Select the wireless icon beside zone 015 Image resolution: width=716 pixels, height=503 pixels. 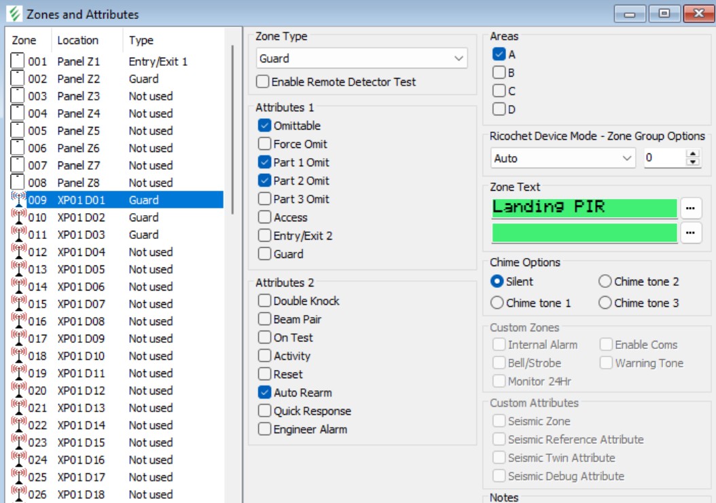tap(18, 304)
